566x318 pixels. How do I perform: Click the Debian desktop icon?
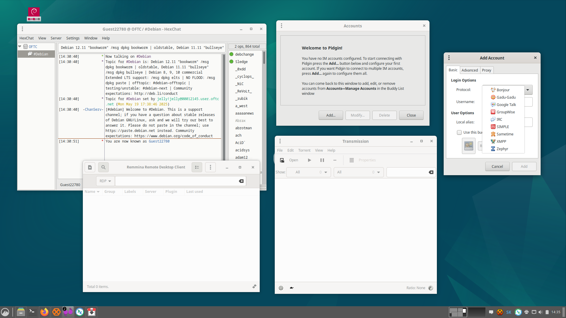coord(34,14)
